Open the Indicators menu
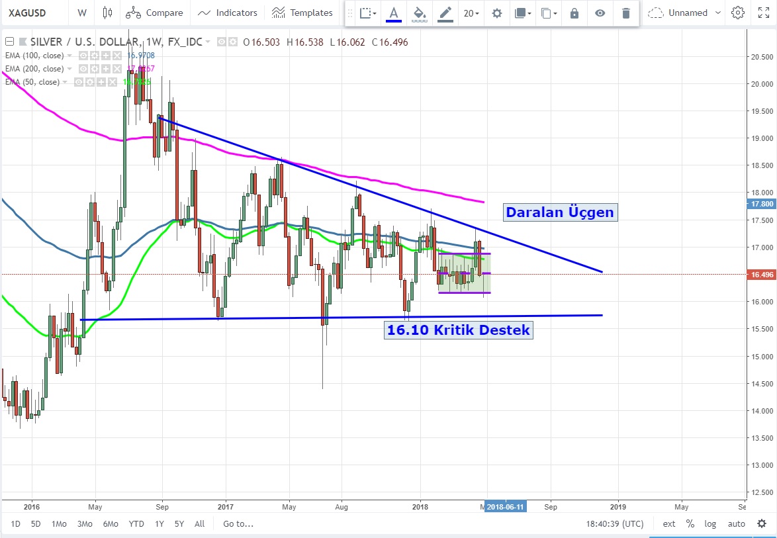This screenshot has width=777, height=538. pos(228,13)
